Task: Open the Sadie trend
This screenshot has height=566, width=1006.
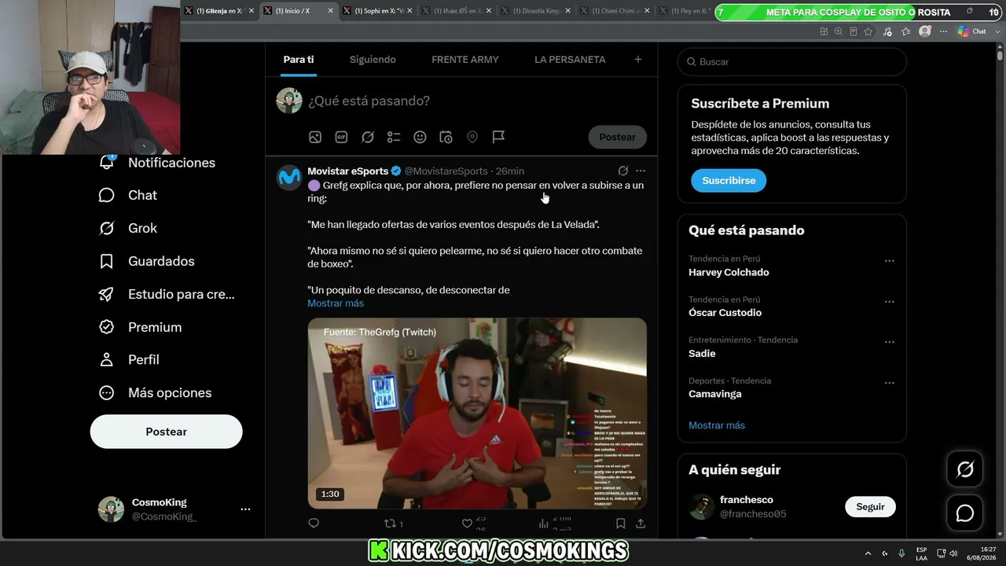Action: 702,353
